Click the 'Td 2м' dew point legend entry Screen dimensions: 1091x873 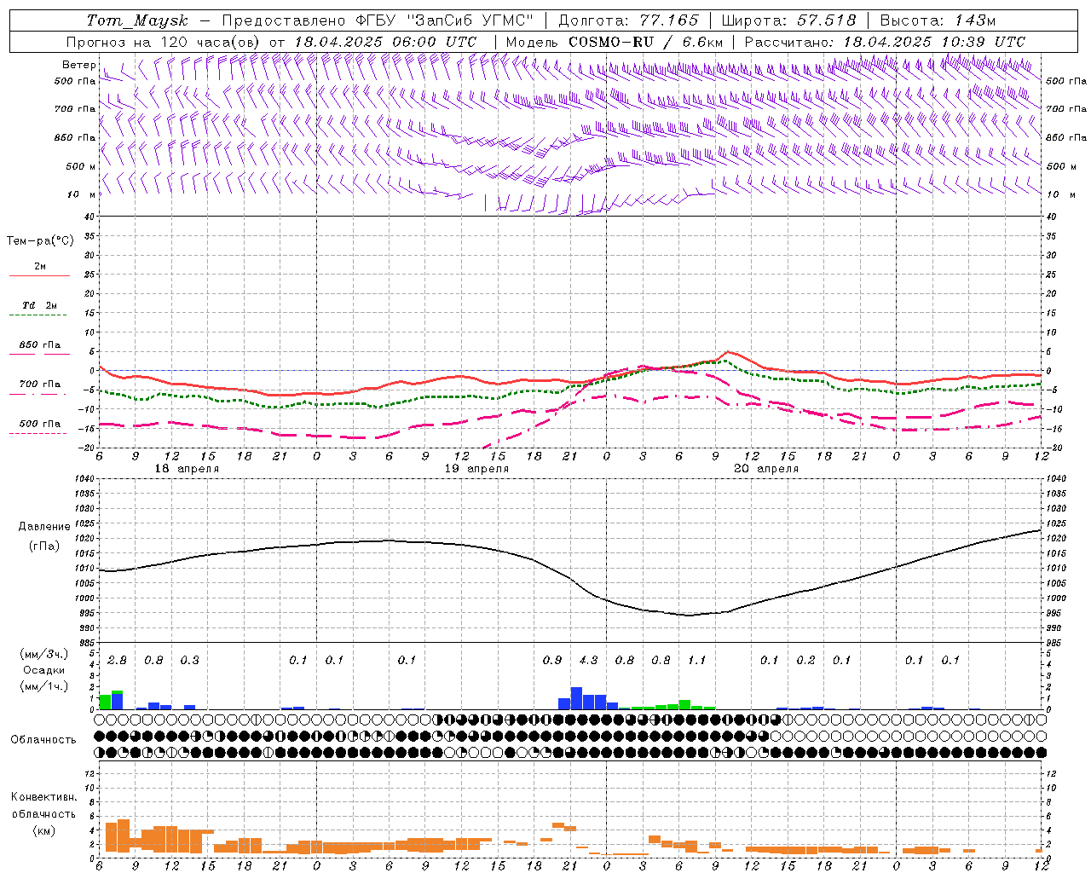click(40, 305)
